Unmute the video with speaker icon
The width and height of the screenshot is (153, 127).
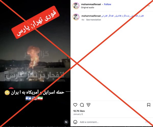(x=66, y=122)
